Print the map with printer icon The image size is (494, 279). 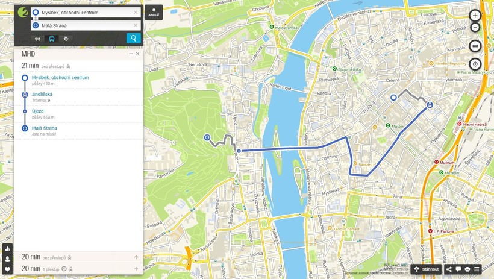tap(467, 269)
